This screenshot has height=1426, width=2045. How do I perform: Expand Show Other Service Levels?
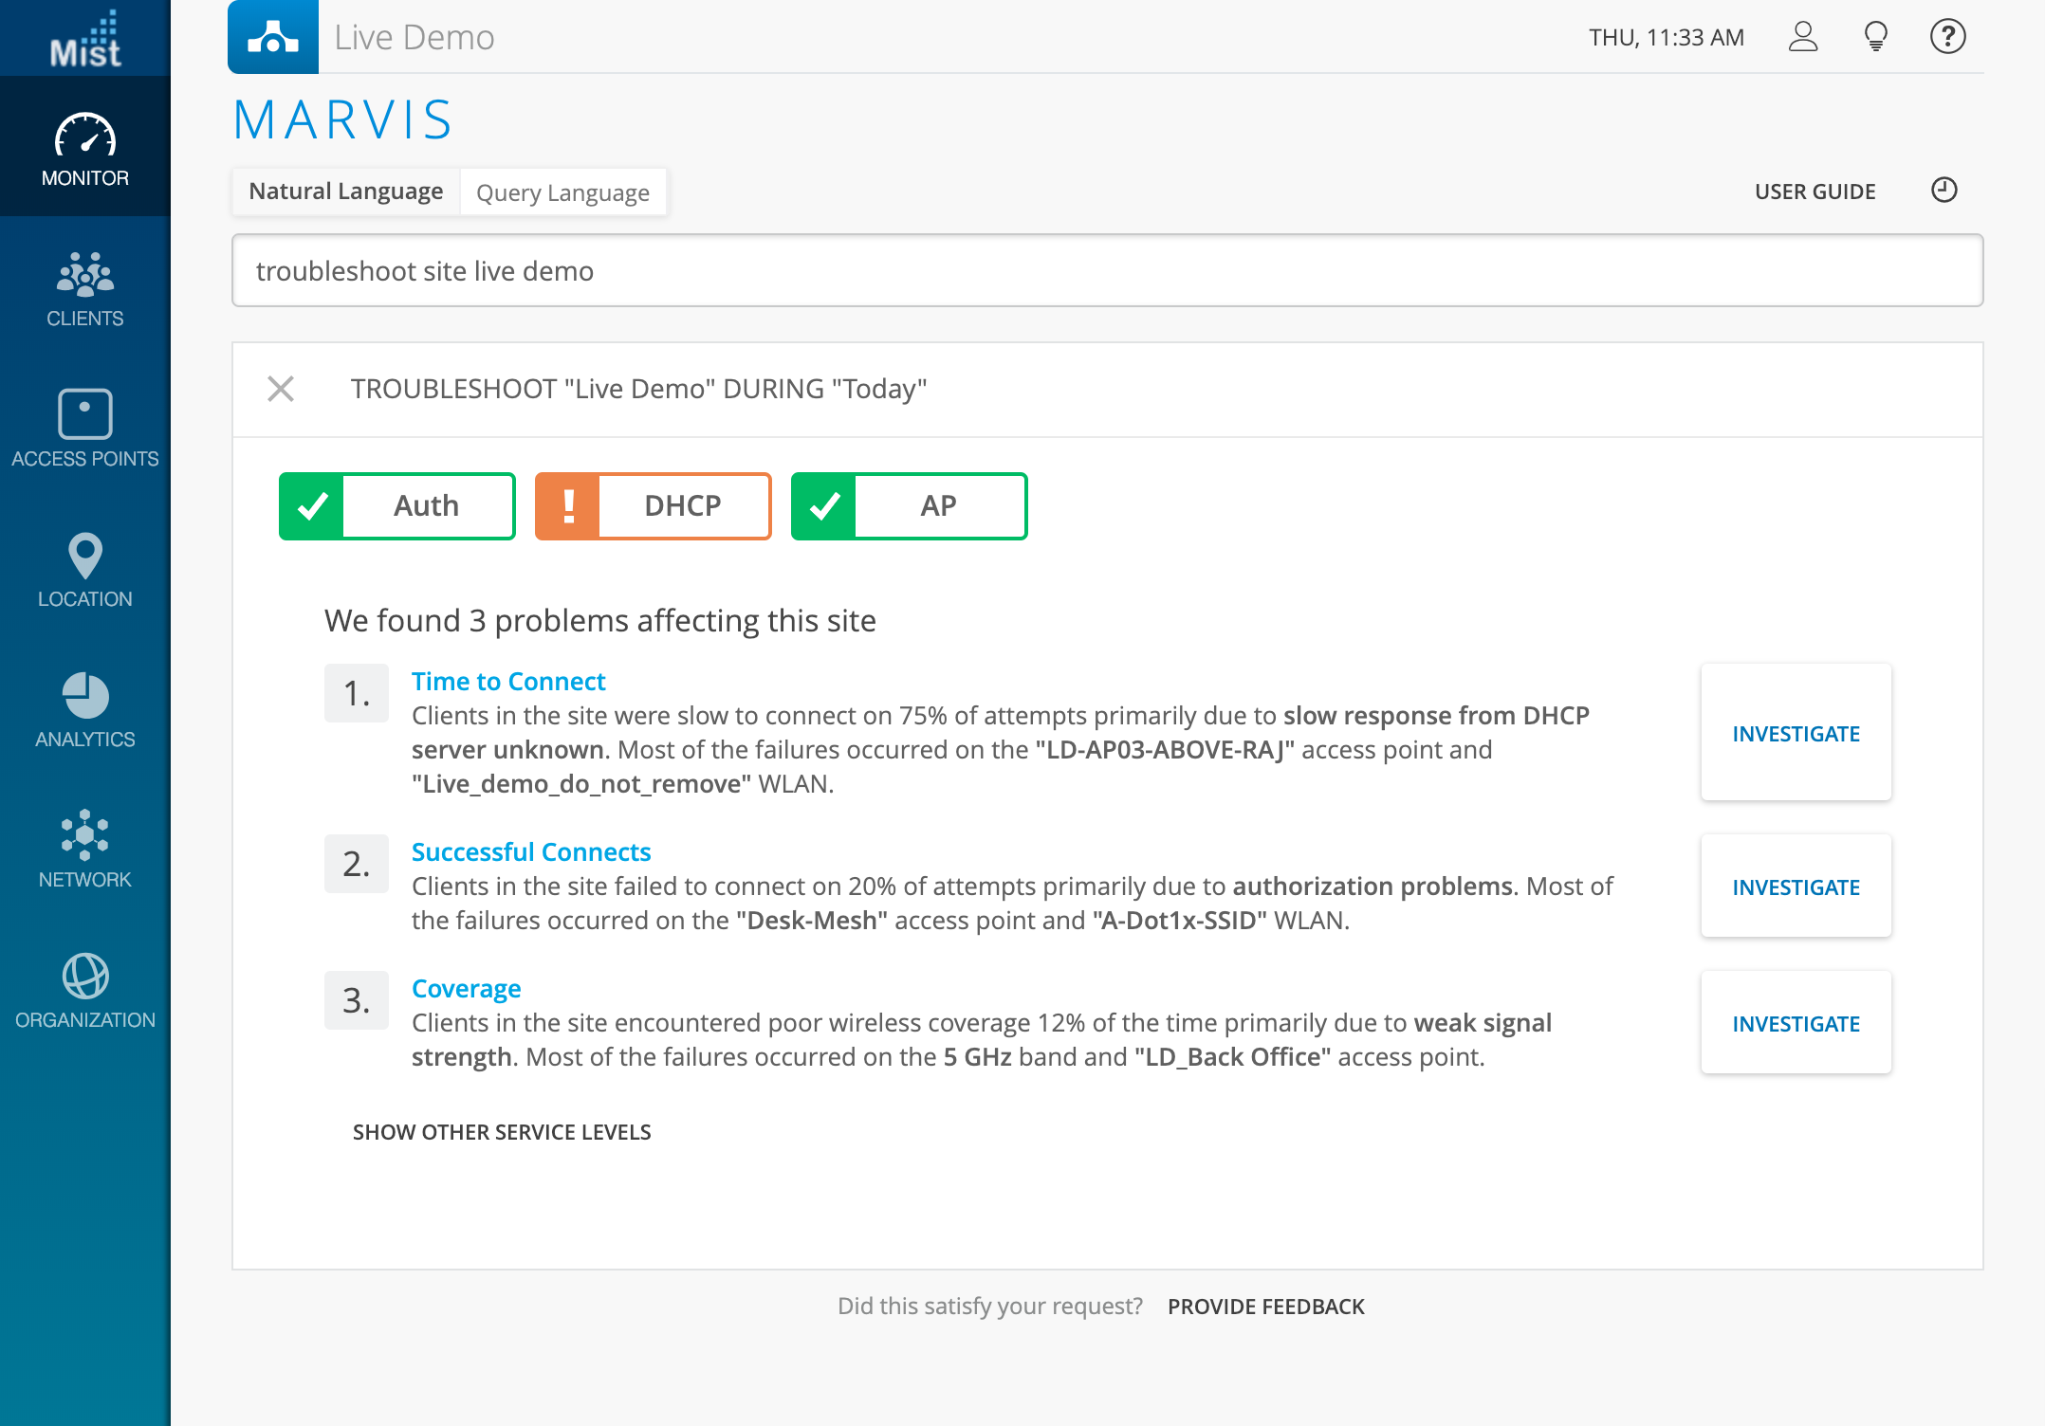point(501,1132)
